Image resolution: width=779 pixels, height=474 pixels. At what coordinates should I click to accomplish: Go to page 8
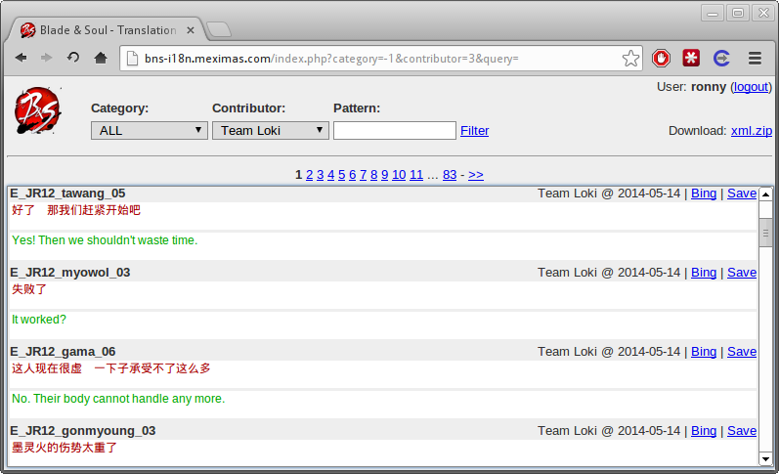click(x=373, y=175)
